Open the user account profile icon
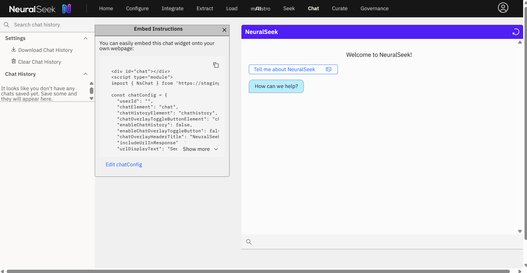This screenshot has width=527, height=273. [x=503, y=8]
